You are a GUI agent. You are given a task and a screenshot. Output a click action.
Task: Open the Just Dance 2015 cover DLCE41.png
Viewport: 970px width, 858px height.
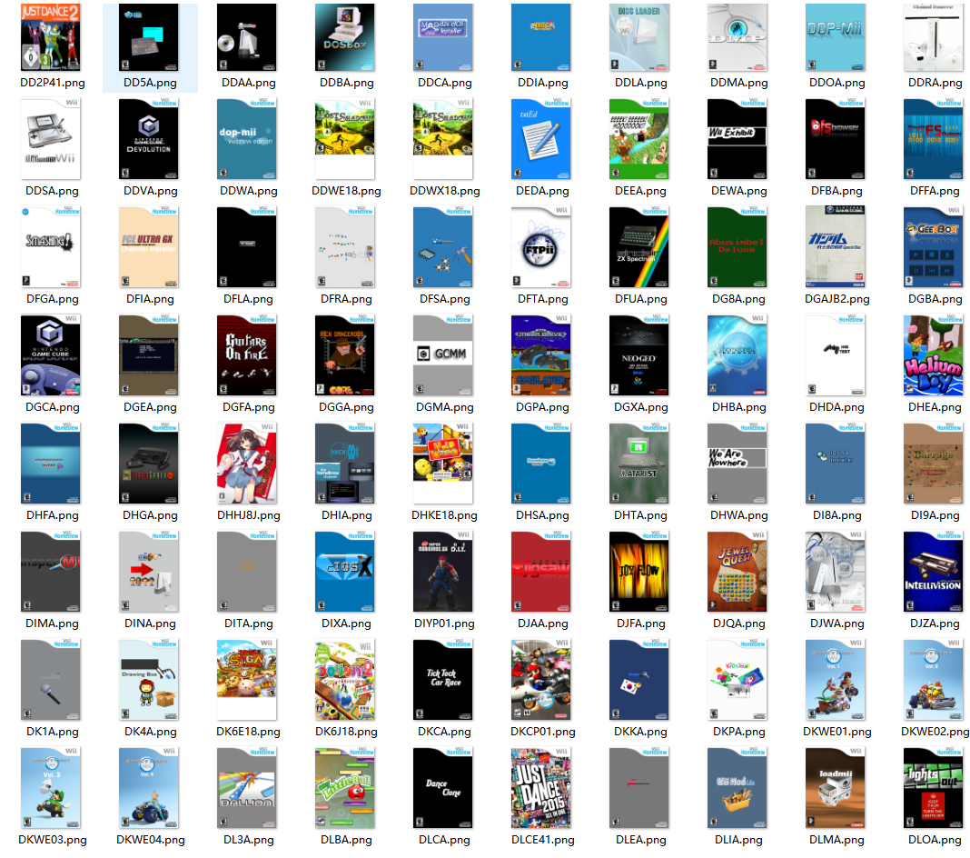(x=541, y=787)
